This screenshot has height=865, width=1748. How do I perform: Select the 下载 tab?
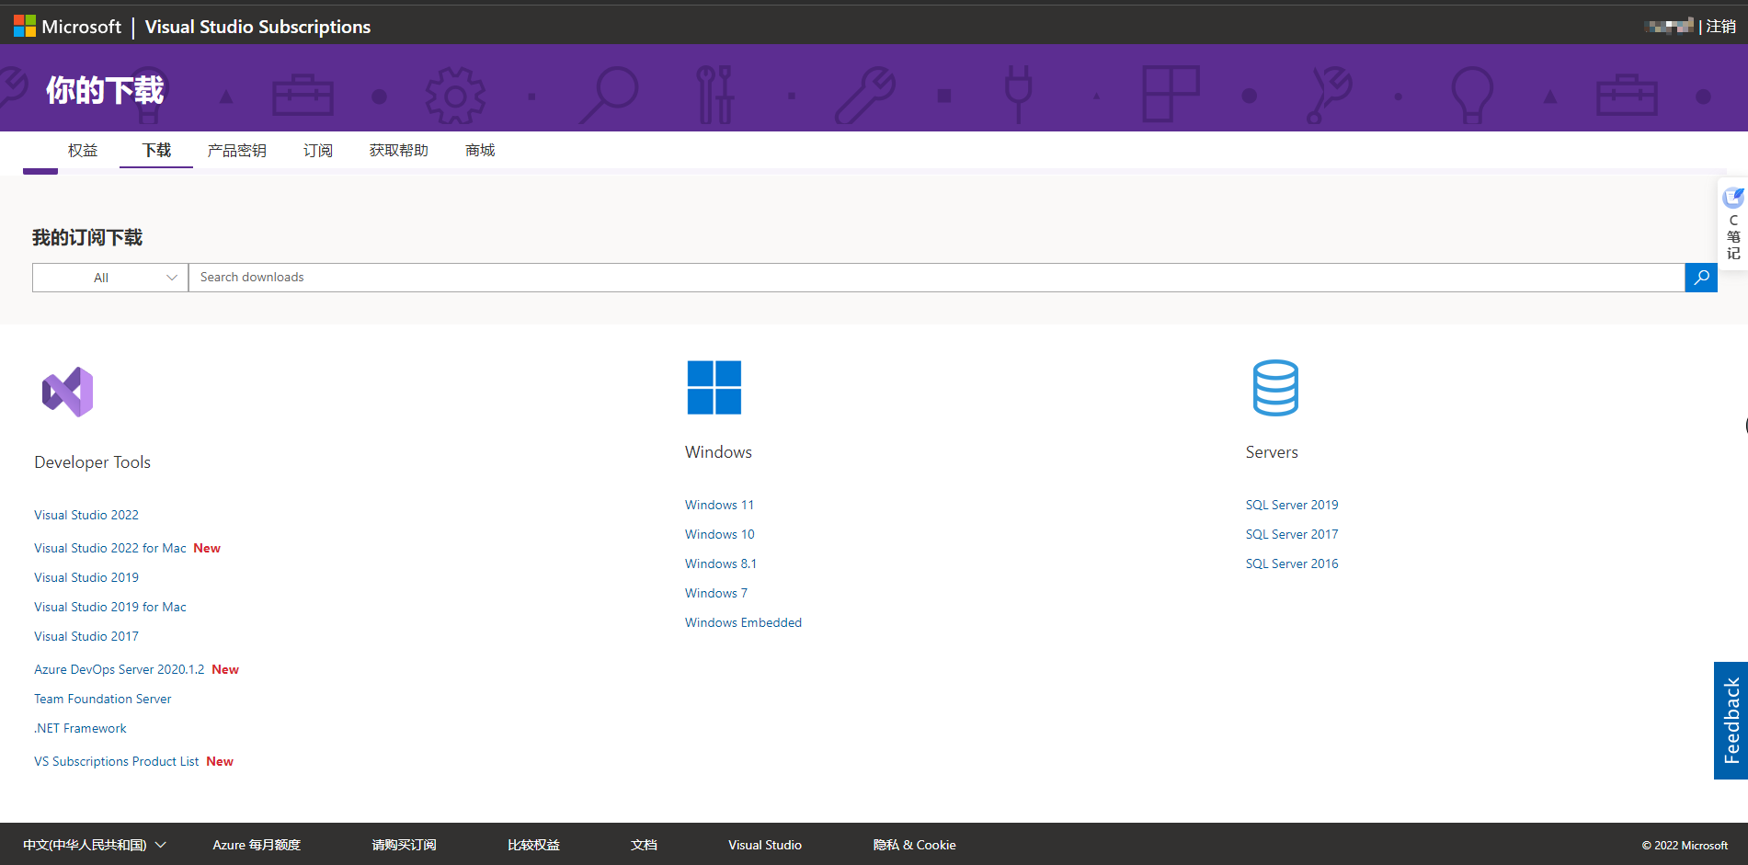point(156,150)
